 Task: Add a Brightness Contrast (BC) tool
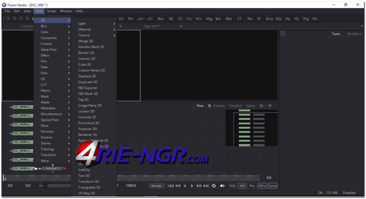[171, 19]
